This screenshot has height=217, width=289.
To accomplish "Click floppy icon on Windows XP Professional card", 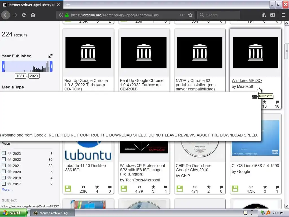I will (x=124, y=188).
